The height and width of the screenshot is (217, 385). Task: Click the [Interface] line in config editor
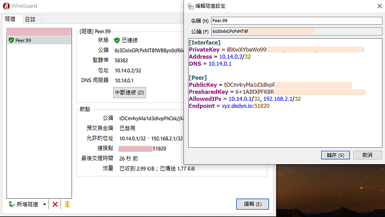coord(204,43)
